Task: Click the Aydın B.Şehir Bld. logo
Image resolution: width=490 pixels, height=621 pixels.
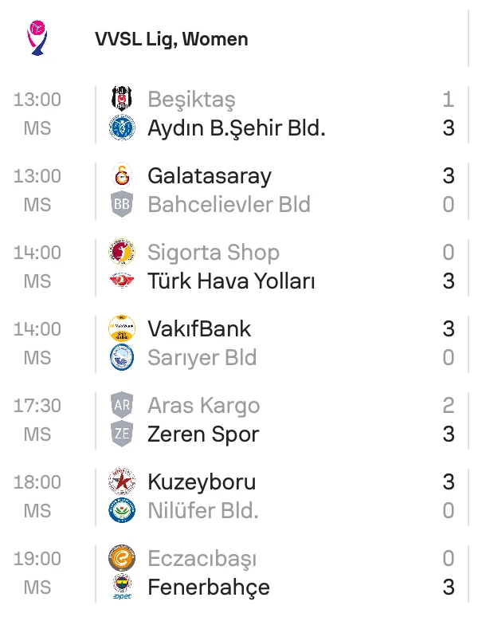Action: pyautogui.click(x=122, y=128)
